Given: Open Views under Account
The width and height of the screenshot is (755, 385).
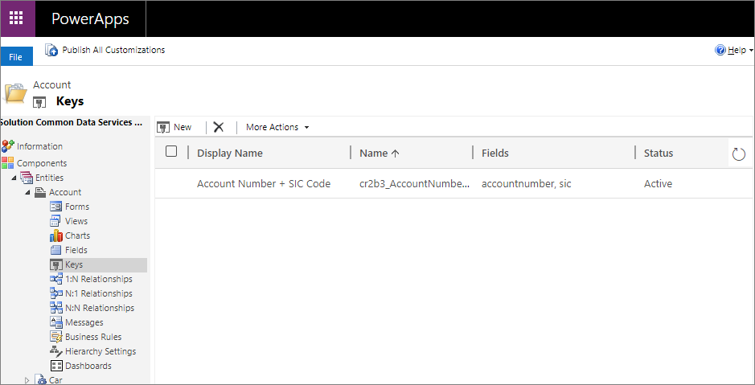Looking at the screenshot, I should [76, 221].
